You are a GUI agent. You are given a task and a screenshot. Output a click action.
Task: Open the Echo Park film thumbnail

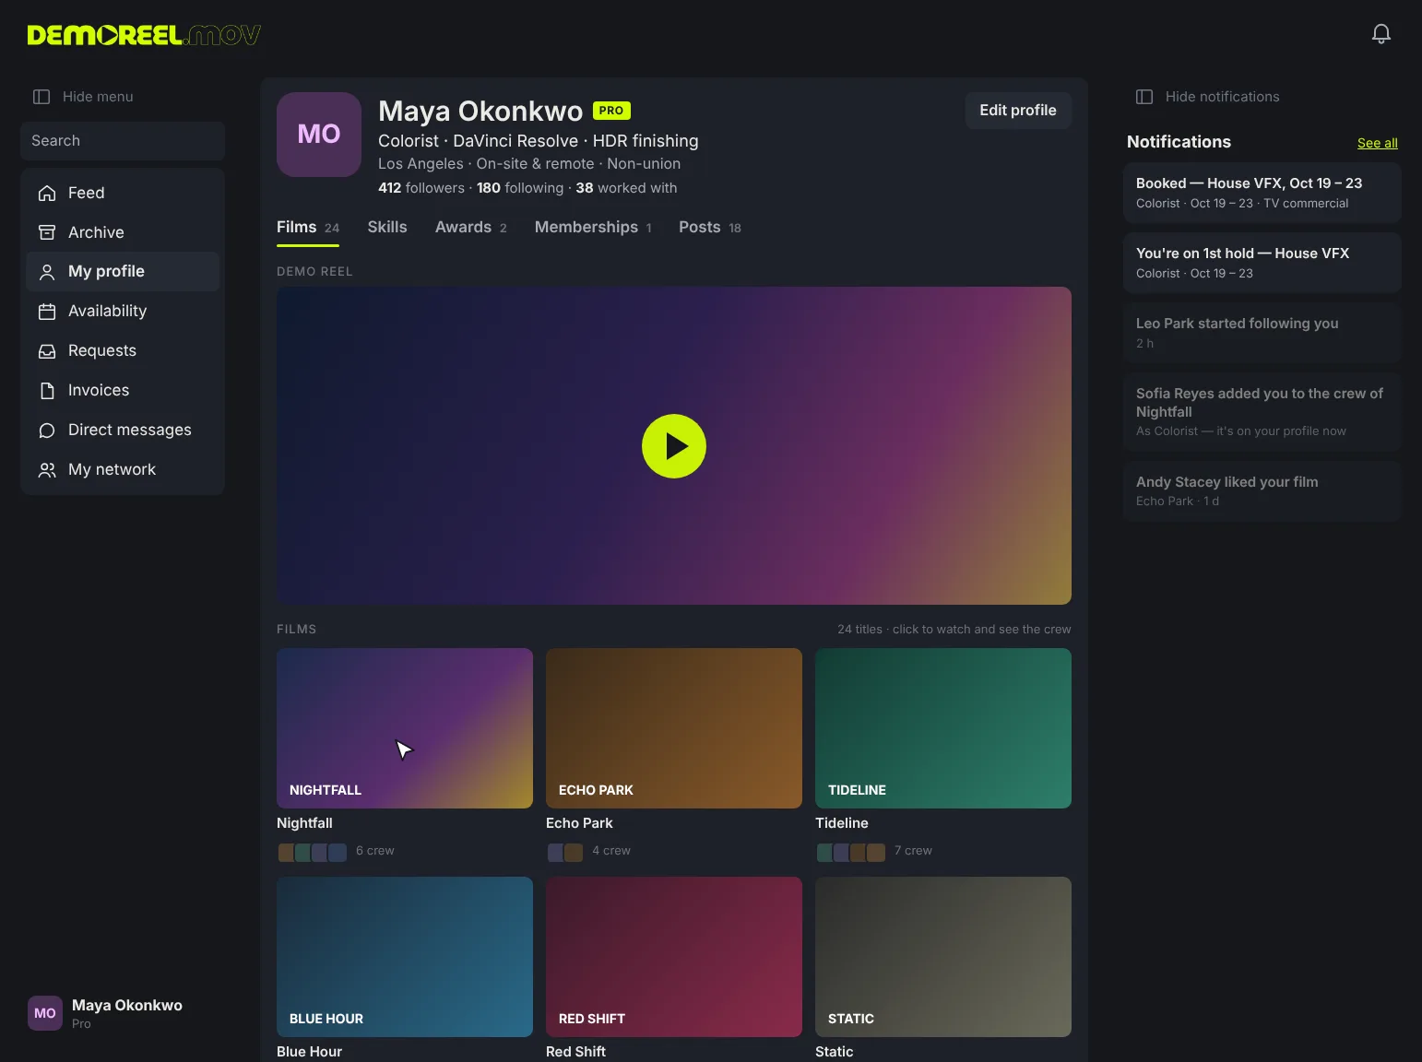tap(674, 728)
